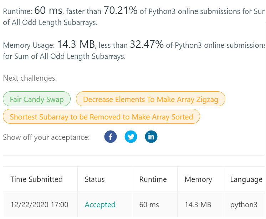Click the Time Submitted column header

[x=36, y=179]
